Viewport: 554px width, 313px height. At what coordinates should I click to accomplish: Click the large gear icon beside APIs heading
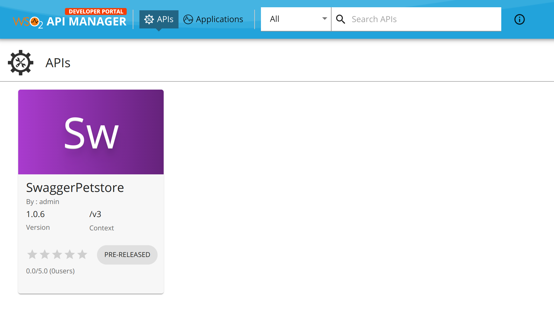click(x=20, y=63)
